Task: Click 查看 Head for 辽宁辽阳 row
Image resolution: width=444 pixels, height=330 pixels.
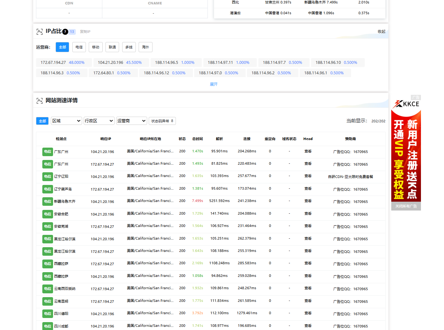Action: 308,176
